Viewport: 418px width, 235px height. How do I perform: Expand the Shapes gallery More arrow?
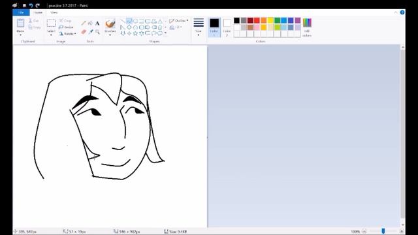tap(165, 33)
